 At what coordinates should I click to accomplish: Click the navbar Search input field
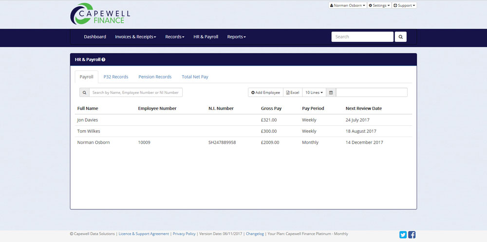coord(362,36)
